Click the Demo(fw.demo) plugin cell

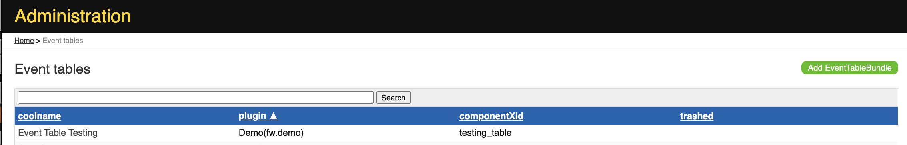click(x=271, y=133)
